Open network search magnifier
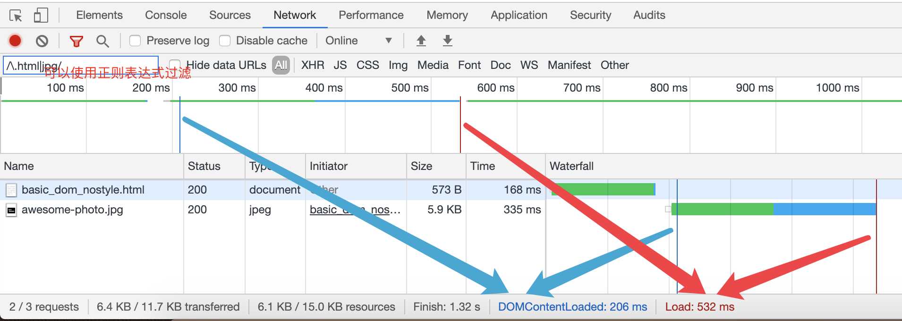Screen dimensions: 902x321 (x=102, y=41)
